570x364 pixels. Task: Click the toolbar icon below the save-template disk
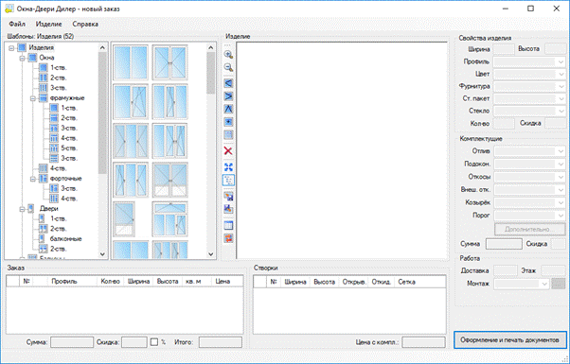pos(228,209)
